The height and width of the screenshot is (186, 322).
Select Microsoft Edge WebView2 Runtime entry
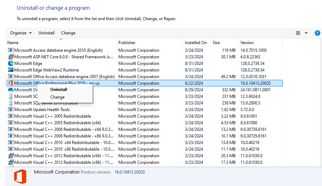click(46, 70)
